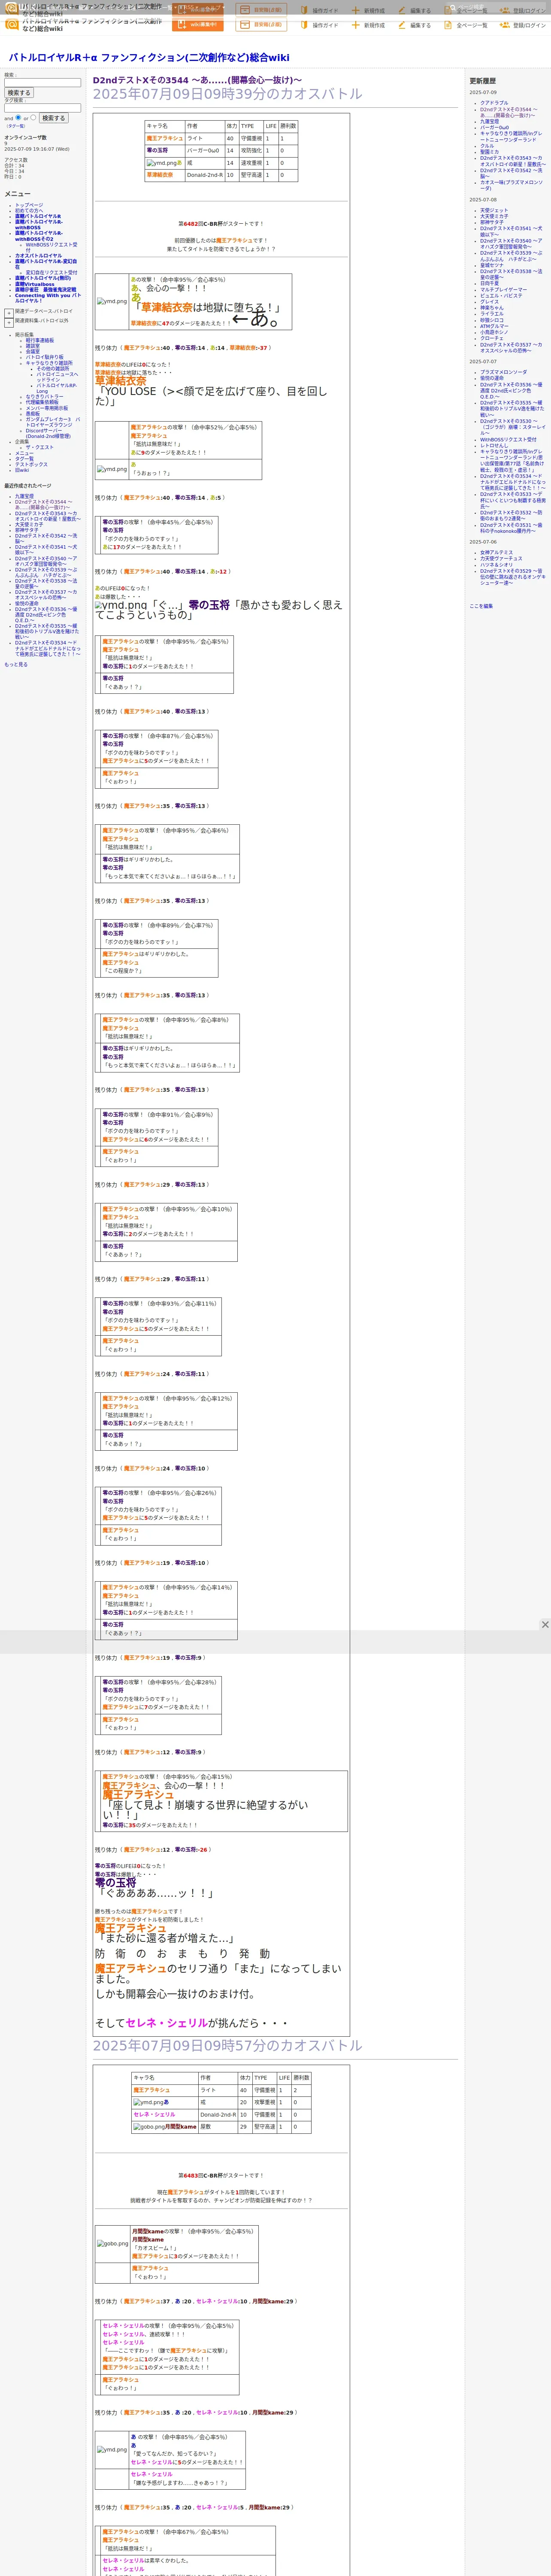Click ここを編集 in right sidebar

(x=481, y=606)
